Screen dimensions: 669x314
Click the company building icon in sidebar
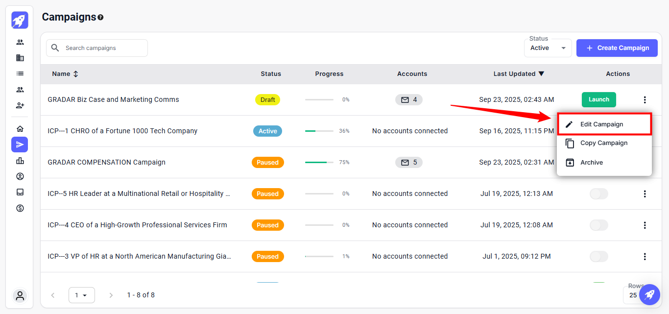tap(20, 58)
